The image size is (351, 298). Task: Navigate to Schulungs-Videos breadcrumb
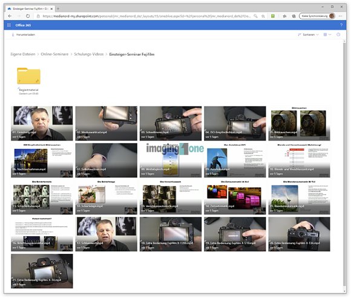[89, 55]
